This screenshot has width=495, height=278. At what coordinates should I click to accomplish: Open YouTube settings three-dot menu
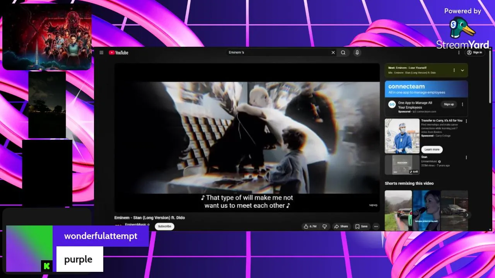click(459, 53)
